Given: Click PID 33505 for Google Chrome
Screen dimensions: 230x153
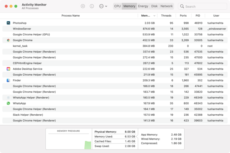Looking at the screenshot, I should [198, 40].
